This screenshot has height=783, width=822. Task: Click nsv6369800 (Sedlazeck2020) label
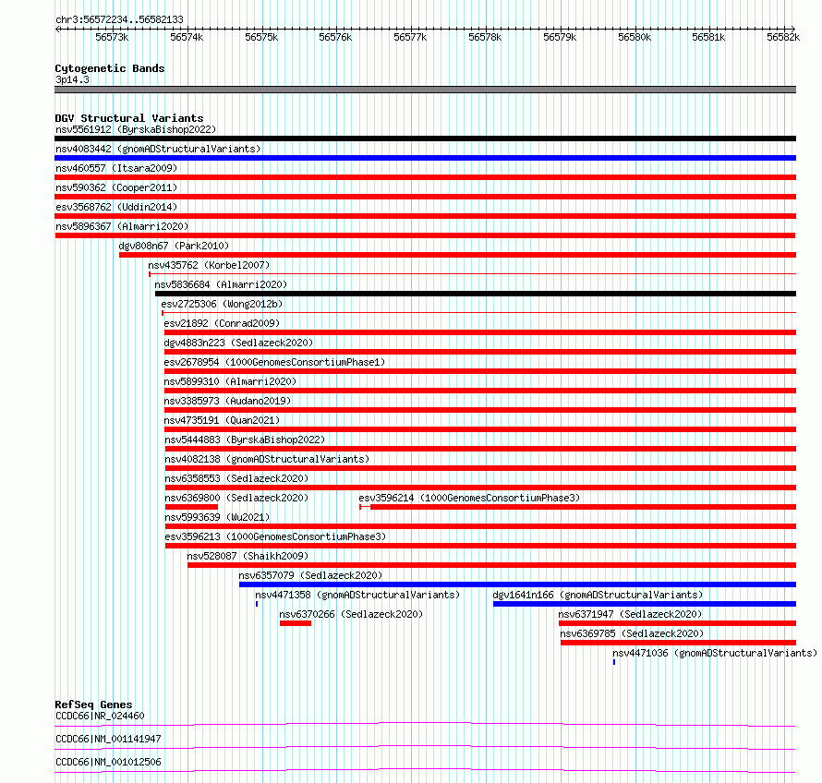[236, 498]
